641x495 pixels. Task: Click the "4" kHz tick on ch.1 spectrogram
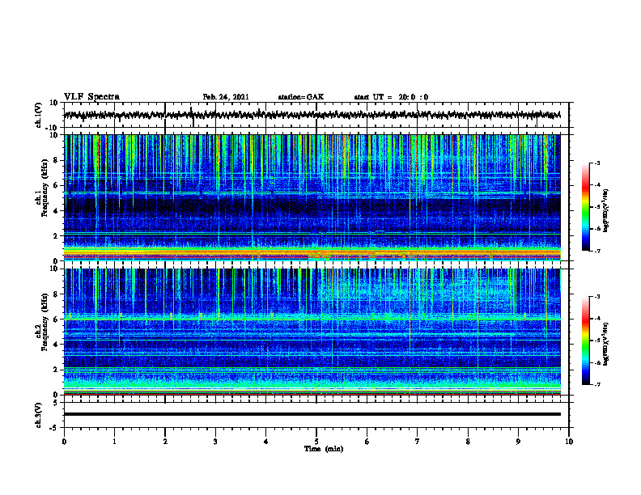(56, 211)
